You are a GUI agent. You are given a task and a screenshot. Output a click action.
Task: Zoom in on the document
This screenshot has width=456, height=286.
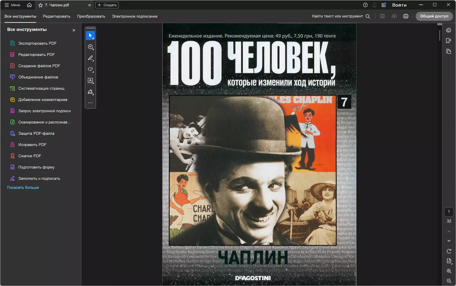[x=449, y=271]
